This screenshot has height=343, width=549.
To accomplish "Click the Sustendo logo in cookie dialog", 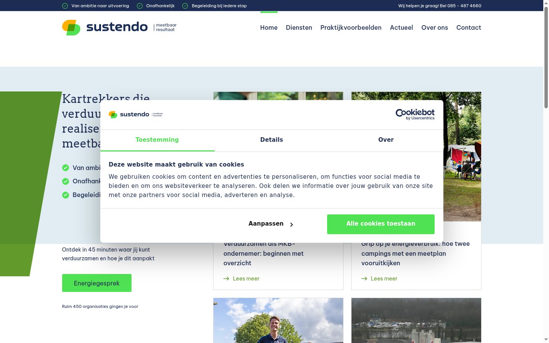I will coord(136,114).
